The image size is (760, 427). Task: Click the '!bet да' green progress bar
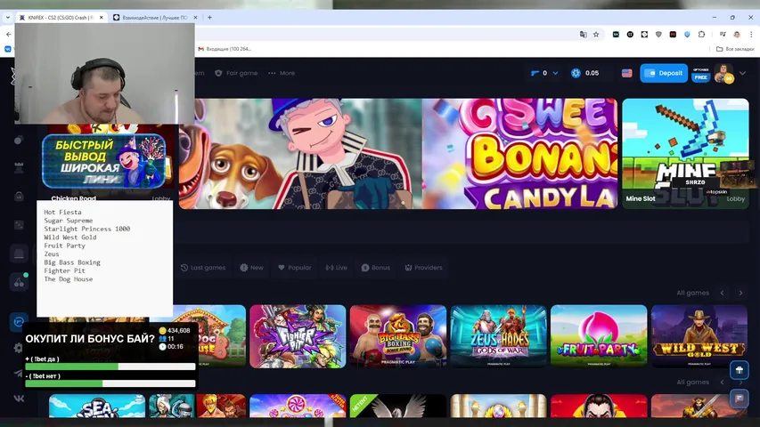110,367
